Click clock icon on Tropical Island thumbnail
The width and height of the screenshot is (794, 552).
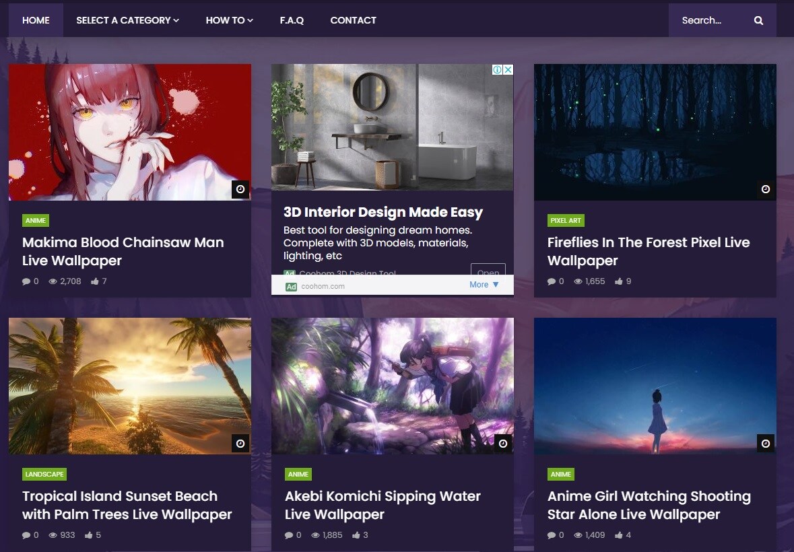240,443
